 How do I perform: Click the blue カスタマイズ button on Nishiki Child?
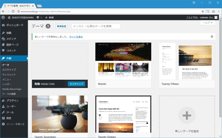click(x=76, y=84)
